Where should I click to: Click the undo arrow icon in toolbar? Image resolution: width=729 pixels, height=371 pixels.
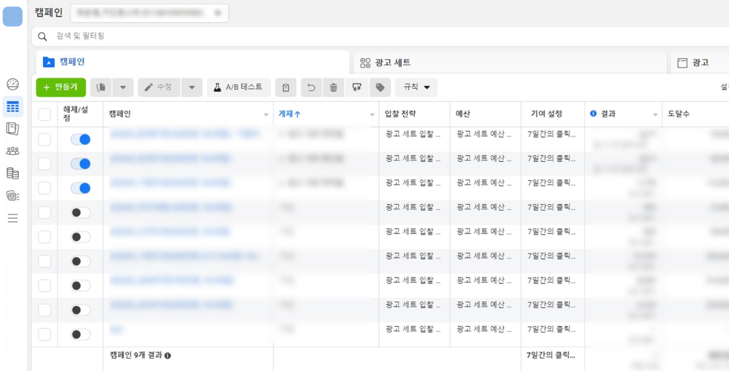(x=311, y=87)
